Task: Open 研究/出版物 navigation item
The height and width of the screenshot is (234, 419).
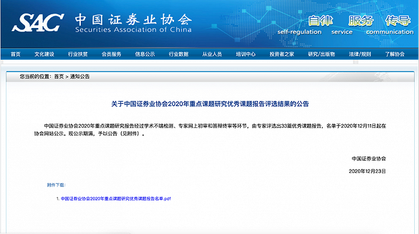Action: click(321, 54)
